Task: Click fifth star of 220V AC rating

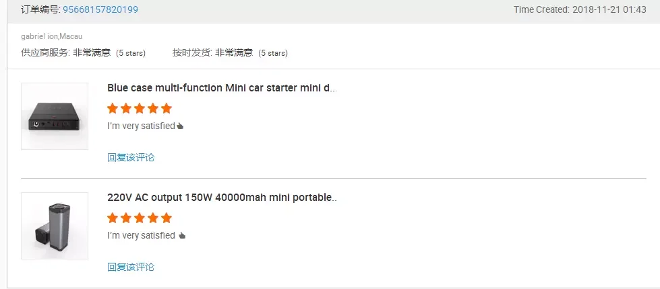Action: (167, 218)
